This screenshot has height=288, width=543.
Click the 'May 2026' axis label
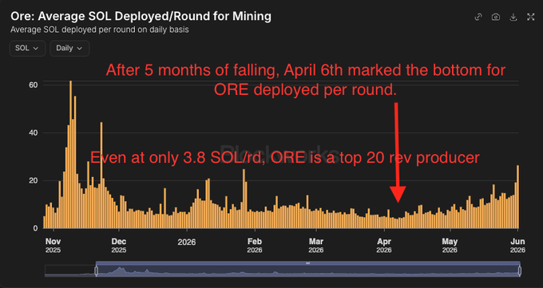(450, 246)
